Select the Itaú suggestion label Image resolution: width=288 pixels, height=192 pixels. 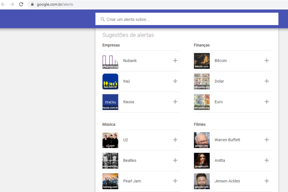tap(126, 81)
